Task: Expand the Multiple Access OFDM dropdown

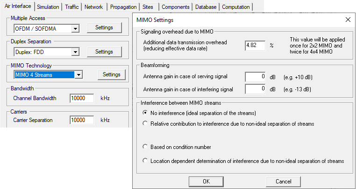Action: click(x=75, y=29)
